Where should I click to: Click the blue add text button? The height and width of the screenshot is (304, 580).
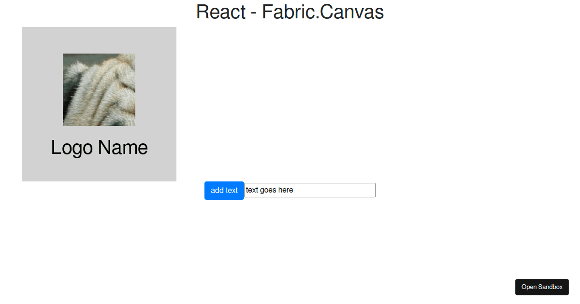pos(224,190)
